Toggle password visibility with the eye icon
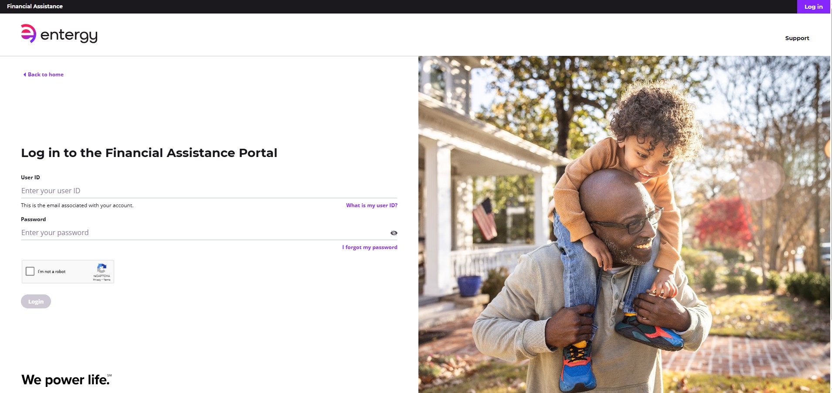The width and height of the screenshot is (832, 393). point(394,233)
